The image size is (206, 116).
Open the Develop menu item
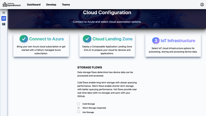[x=51, y=5]
